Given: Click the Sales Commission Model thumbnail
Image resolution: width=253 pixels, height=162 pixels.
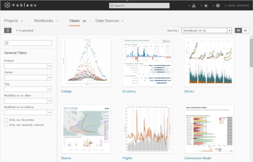Looking at the screenshot, I should click(x=209, y=129).
